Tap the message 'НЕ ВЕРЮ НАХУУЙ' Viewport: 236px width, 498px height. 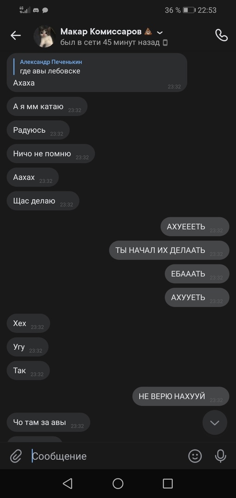pyautogui.click(x=181, y=397)
